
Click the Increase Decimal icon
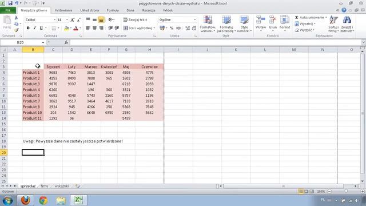tap(188, 28)
